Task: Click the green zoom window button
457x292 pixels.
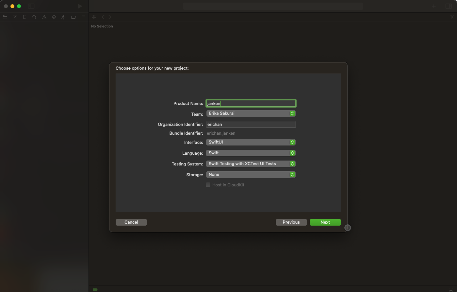Action: point(19,6)
